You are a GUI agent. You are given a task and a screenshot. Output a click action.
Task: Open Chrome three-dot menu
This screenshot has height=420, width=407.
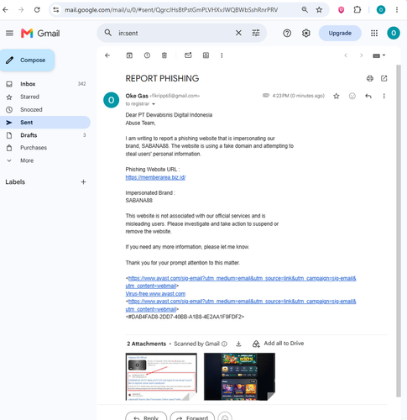pos(397,10)
